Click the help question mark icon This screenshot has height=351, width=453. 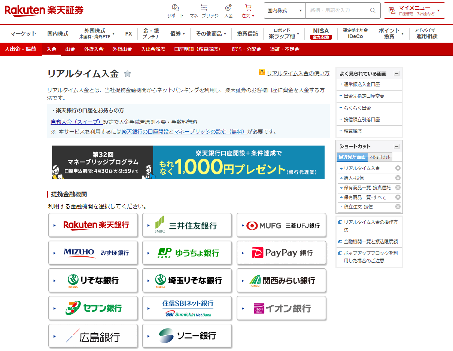click(x=262, y=72)
